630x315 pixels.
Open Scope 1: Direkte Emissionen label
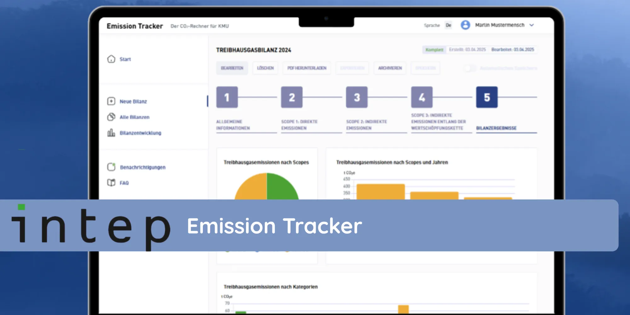[300, 125]
